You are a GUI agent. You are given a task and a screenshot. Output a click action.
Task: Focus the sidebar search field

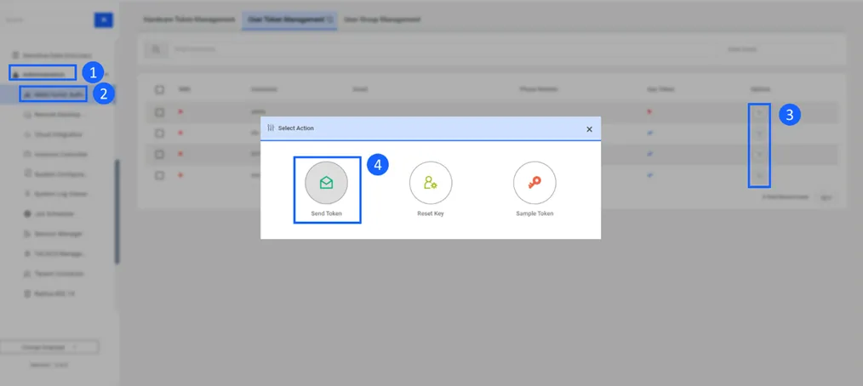[48, 20]
